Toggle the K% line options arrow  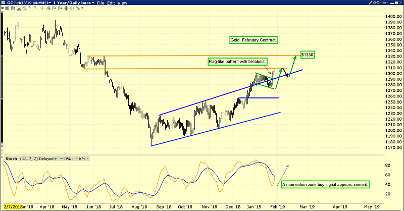click(87, 159)
